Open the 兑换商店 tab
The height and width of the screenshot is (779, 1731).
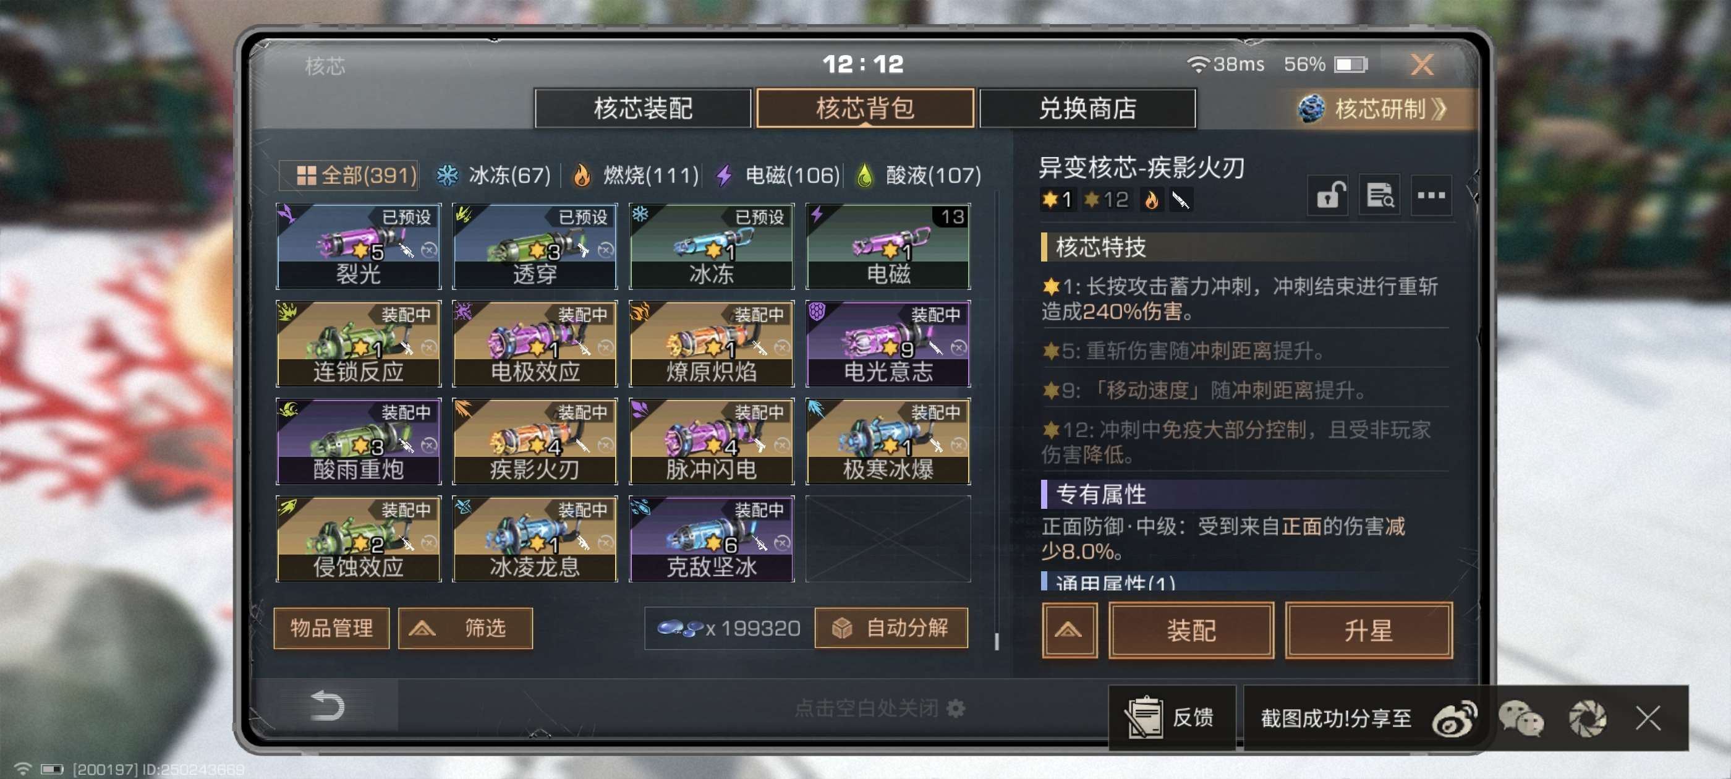tap(1087, 108)
